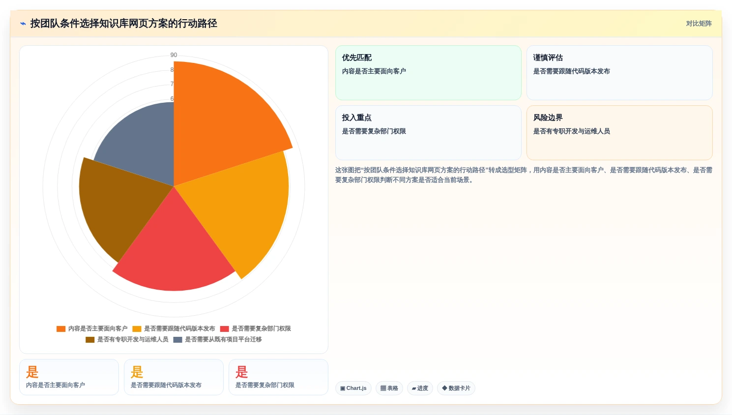The image size is (732, 415).
Task: Toggle legend swatch for 是否需要跟随代码版本发布
Action: pos(137,329)
